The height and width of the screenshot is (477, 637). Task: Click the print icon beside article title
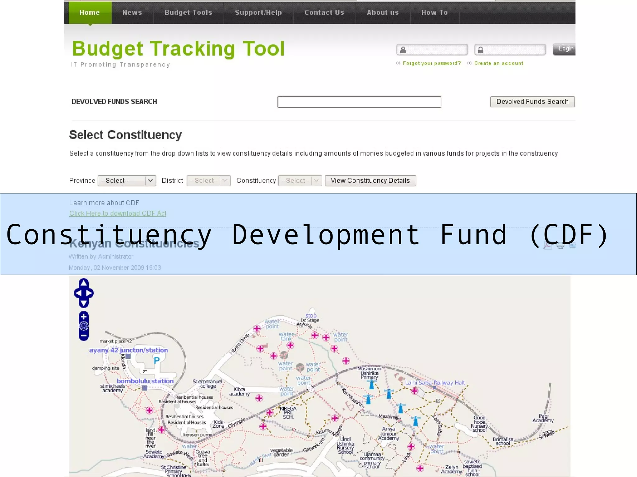click(x=560, y=245)
